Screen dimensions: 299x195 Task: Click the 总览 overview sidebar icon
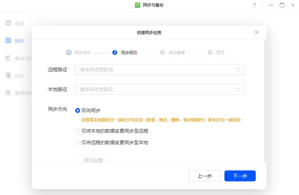[8, 23]
